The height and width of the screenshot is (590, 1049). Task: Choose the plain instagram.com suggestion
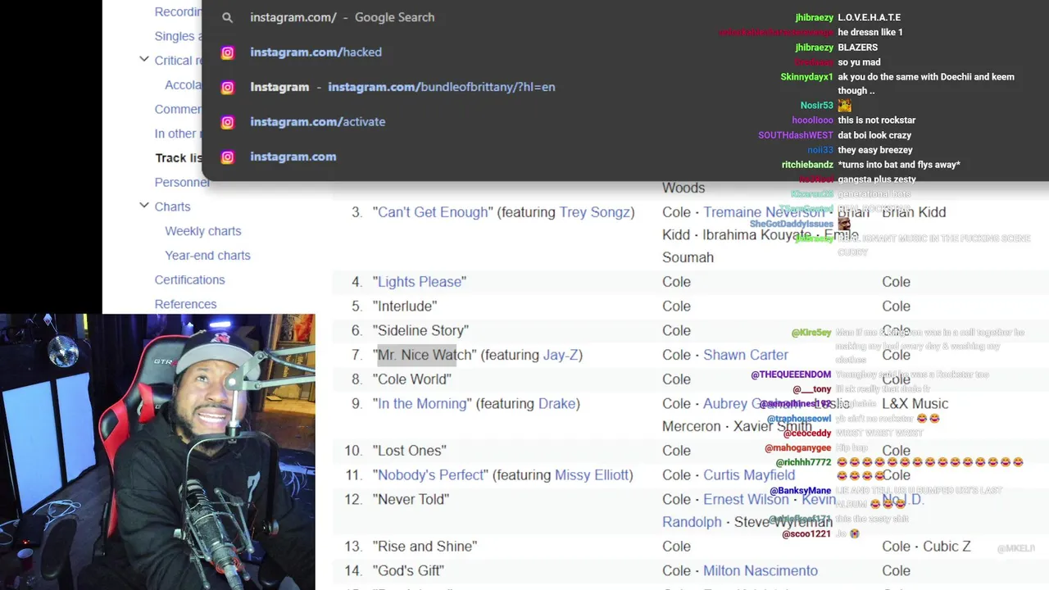coord(624,157)
